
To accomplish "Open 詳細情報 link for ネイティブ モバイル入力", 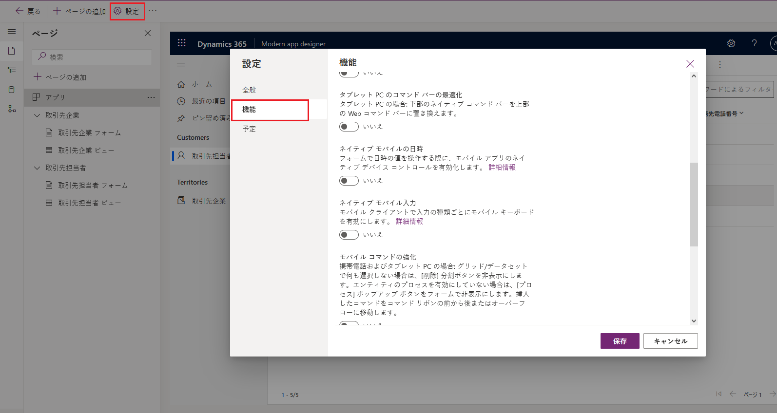I will [409, 222].
